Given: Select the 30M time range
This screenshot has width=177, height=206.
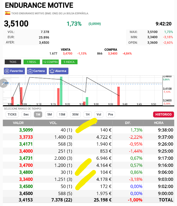Looking at the screenshot, I should tap(75, 114).
